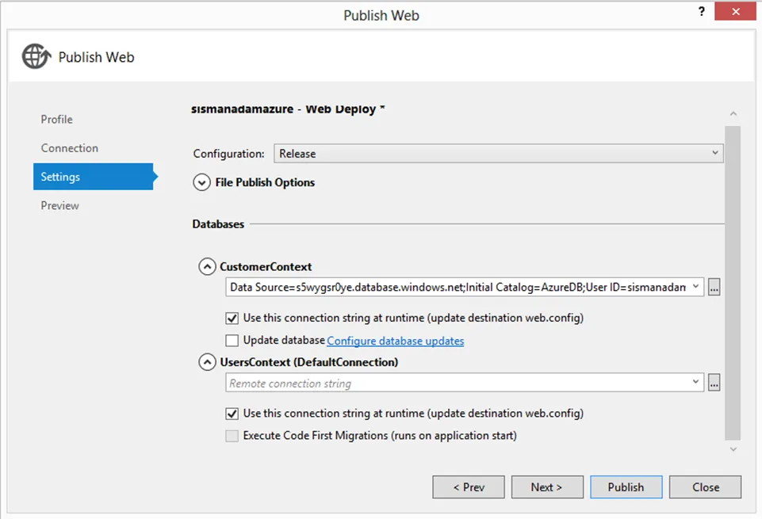
Task: Collapse the UsersContext (DefaultConnection) section
Action: coord(207,362)
